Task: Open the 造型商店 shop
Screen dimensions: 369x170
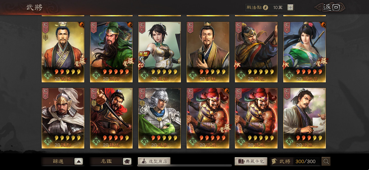Action: 154,161
